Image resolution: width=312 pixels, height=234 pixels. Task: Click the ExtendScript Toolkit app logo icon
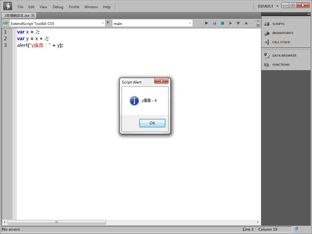coord(8,6)
